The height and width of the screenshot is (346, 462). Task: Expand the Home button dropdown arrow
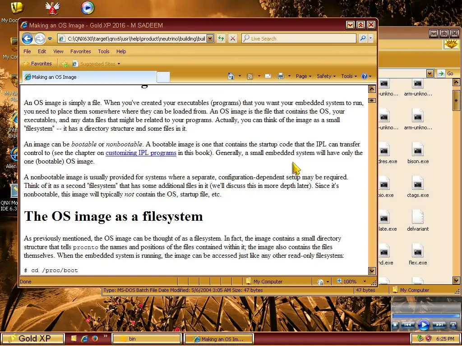pos(240,76)
